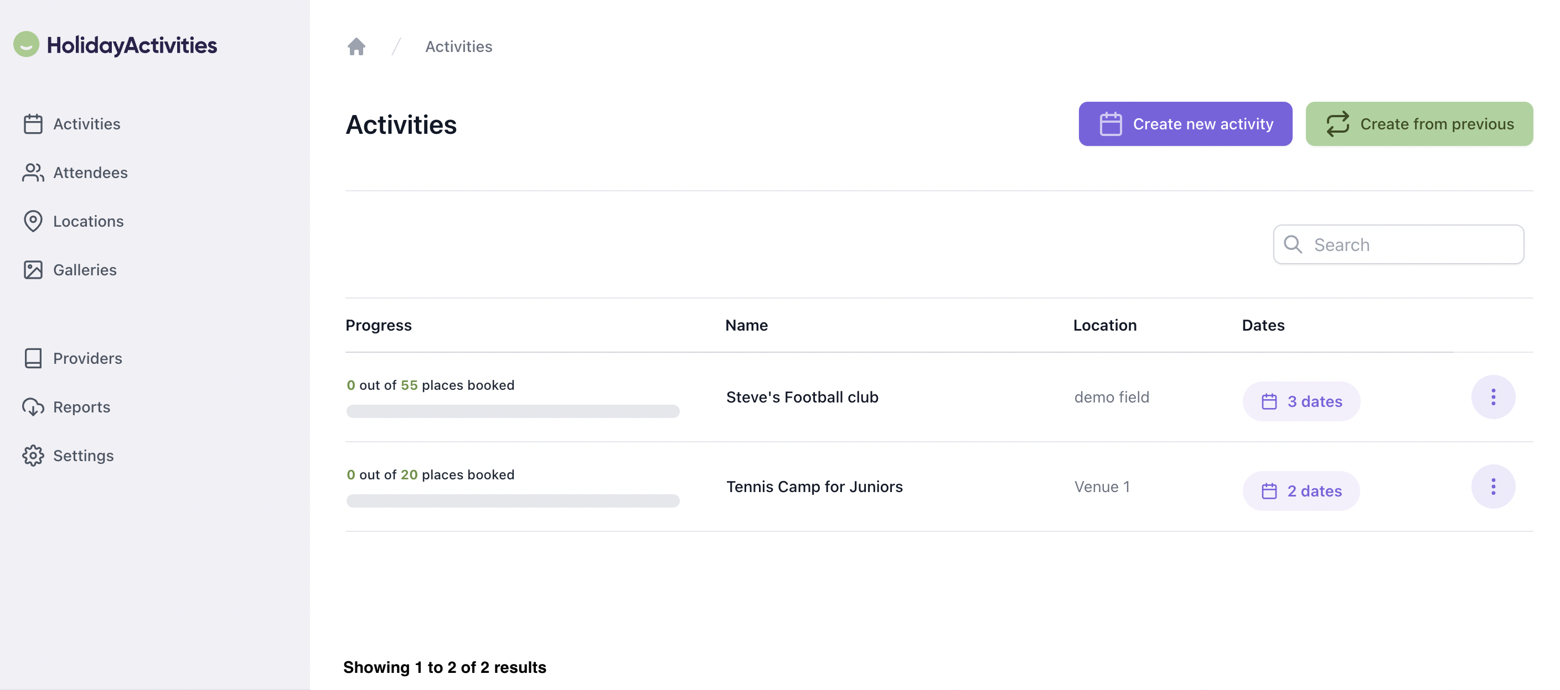Open the Tennis Camp for Juniors activity
The image size is (1560, 690).
814,486
